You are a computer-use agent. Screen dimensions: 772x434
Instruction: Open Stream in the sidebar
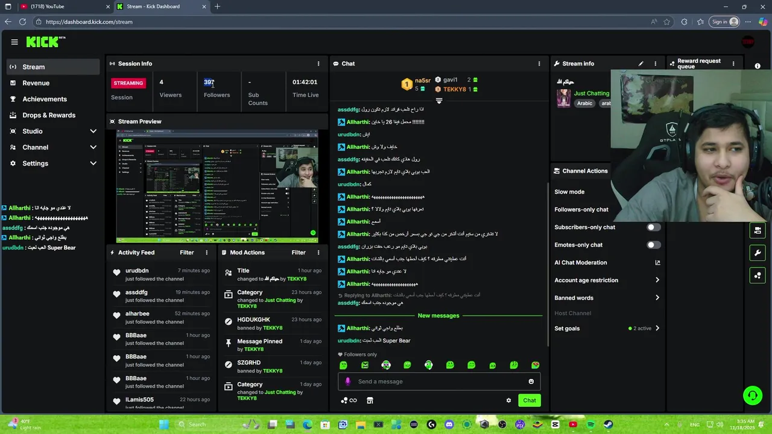point(53,67)
